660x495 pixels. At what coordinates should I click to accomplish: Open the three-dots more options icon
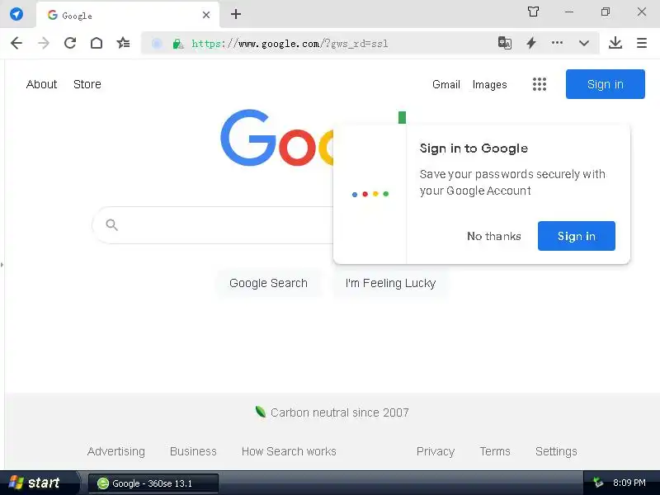558,43
